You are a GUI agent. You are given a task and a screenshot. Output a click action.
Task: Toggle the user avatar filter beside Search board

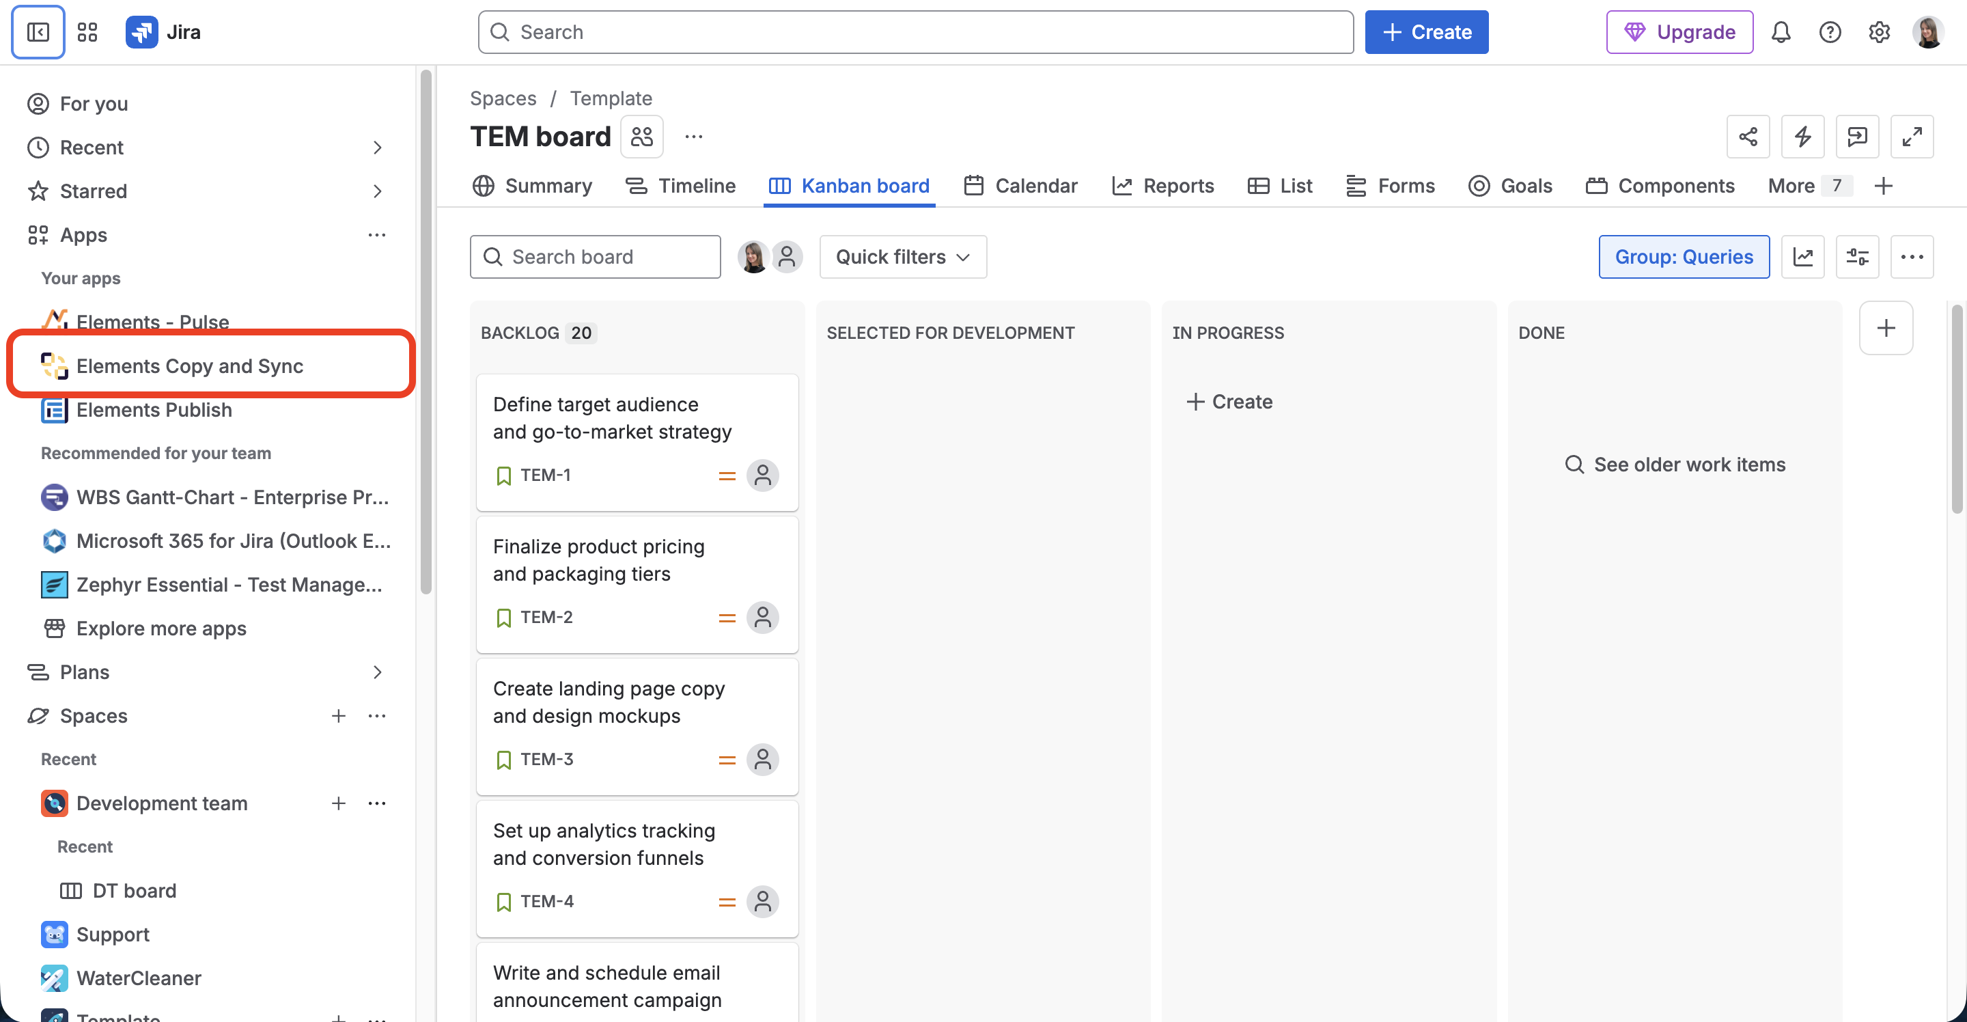(x=753, y=257)
